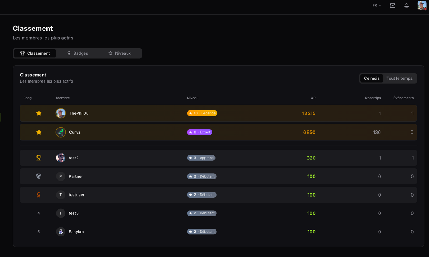429x257 pixels.
Task: Switch ranking period to Tout le temps
Action: pos(399,78)
